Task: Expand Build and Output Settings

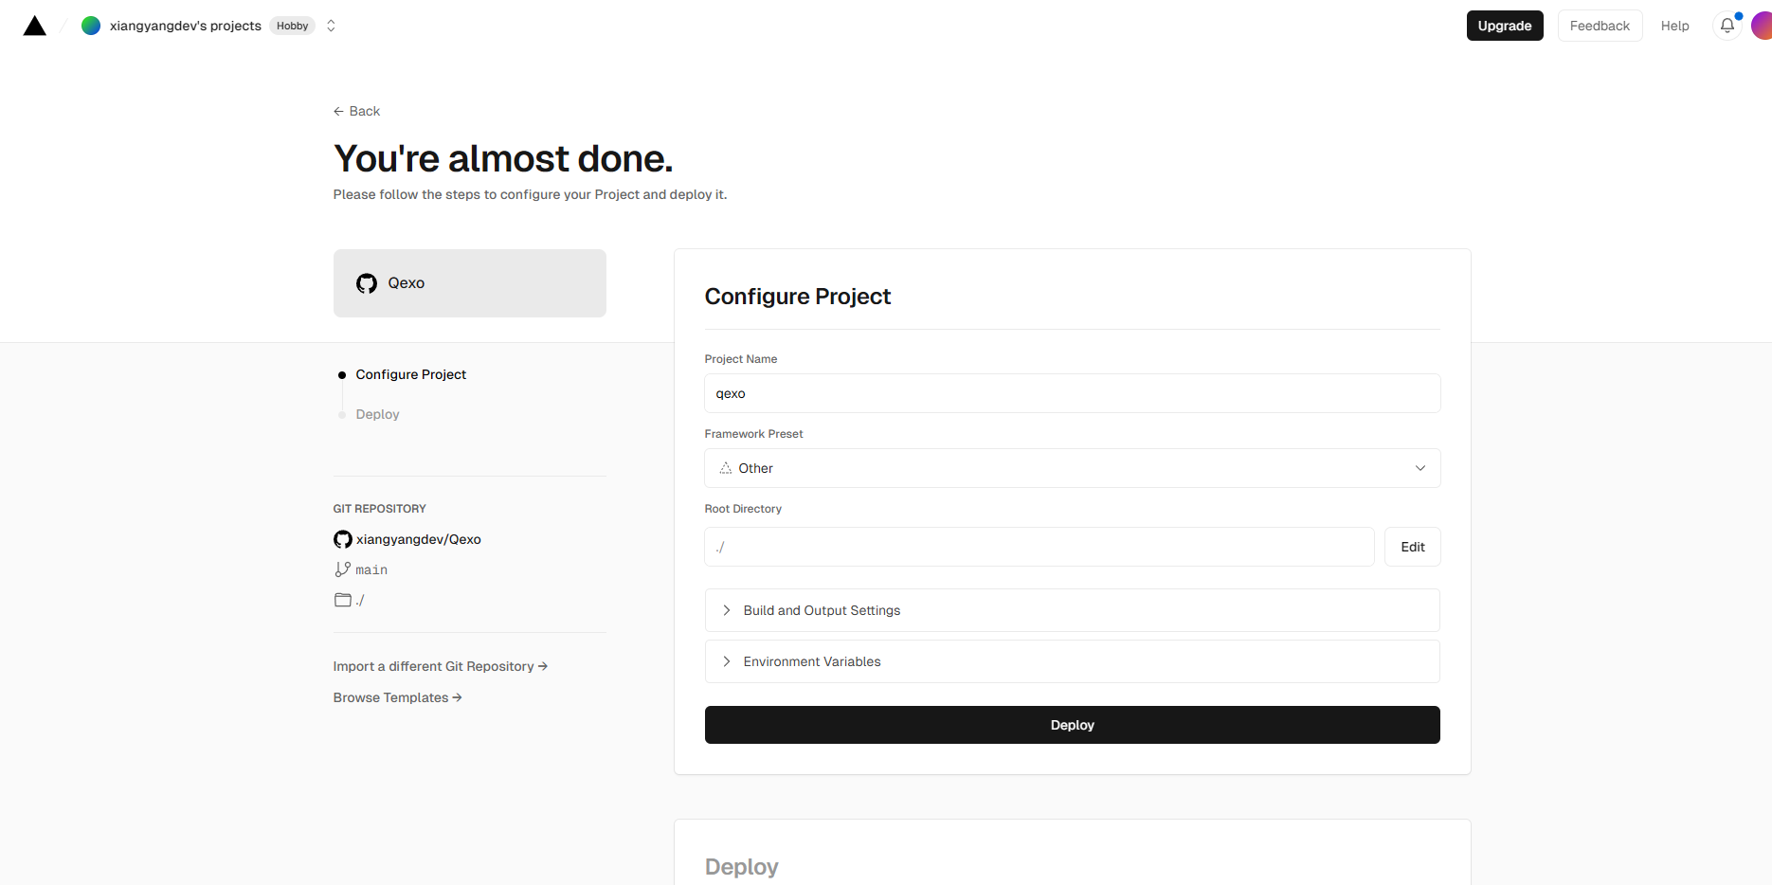Action: click(1073, 610)
